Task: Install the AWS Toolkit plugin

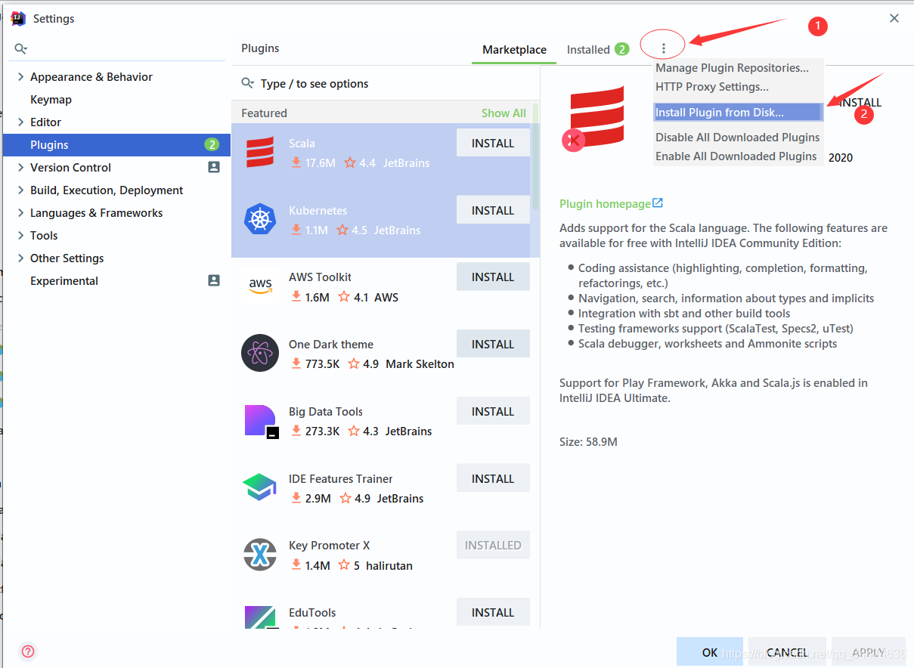Action: [493, 277]
